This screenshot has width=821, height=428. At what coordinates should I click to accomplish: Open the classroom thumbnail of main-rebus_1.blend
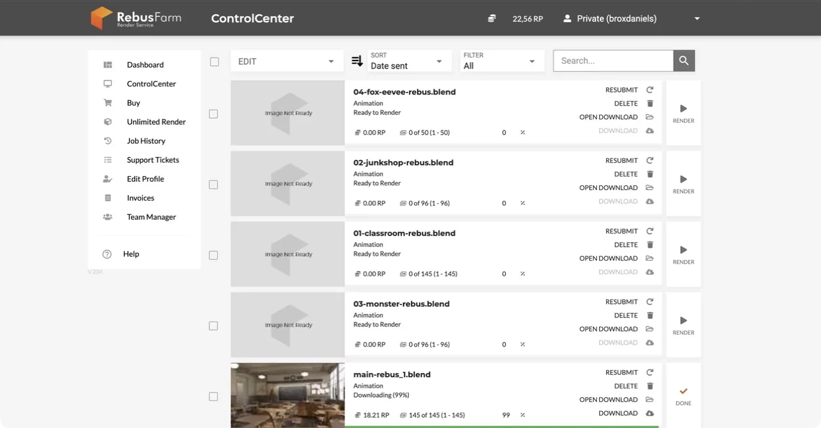coord(287,395)
